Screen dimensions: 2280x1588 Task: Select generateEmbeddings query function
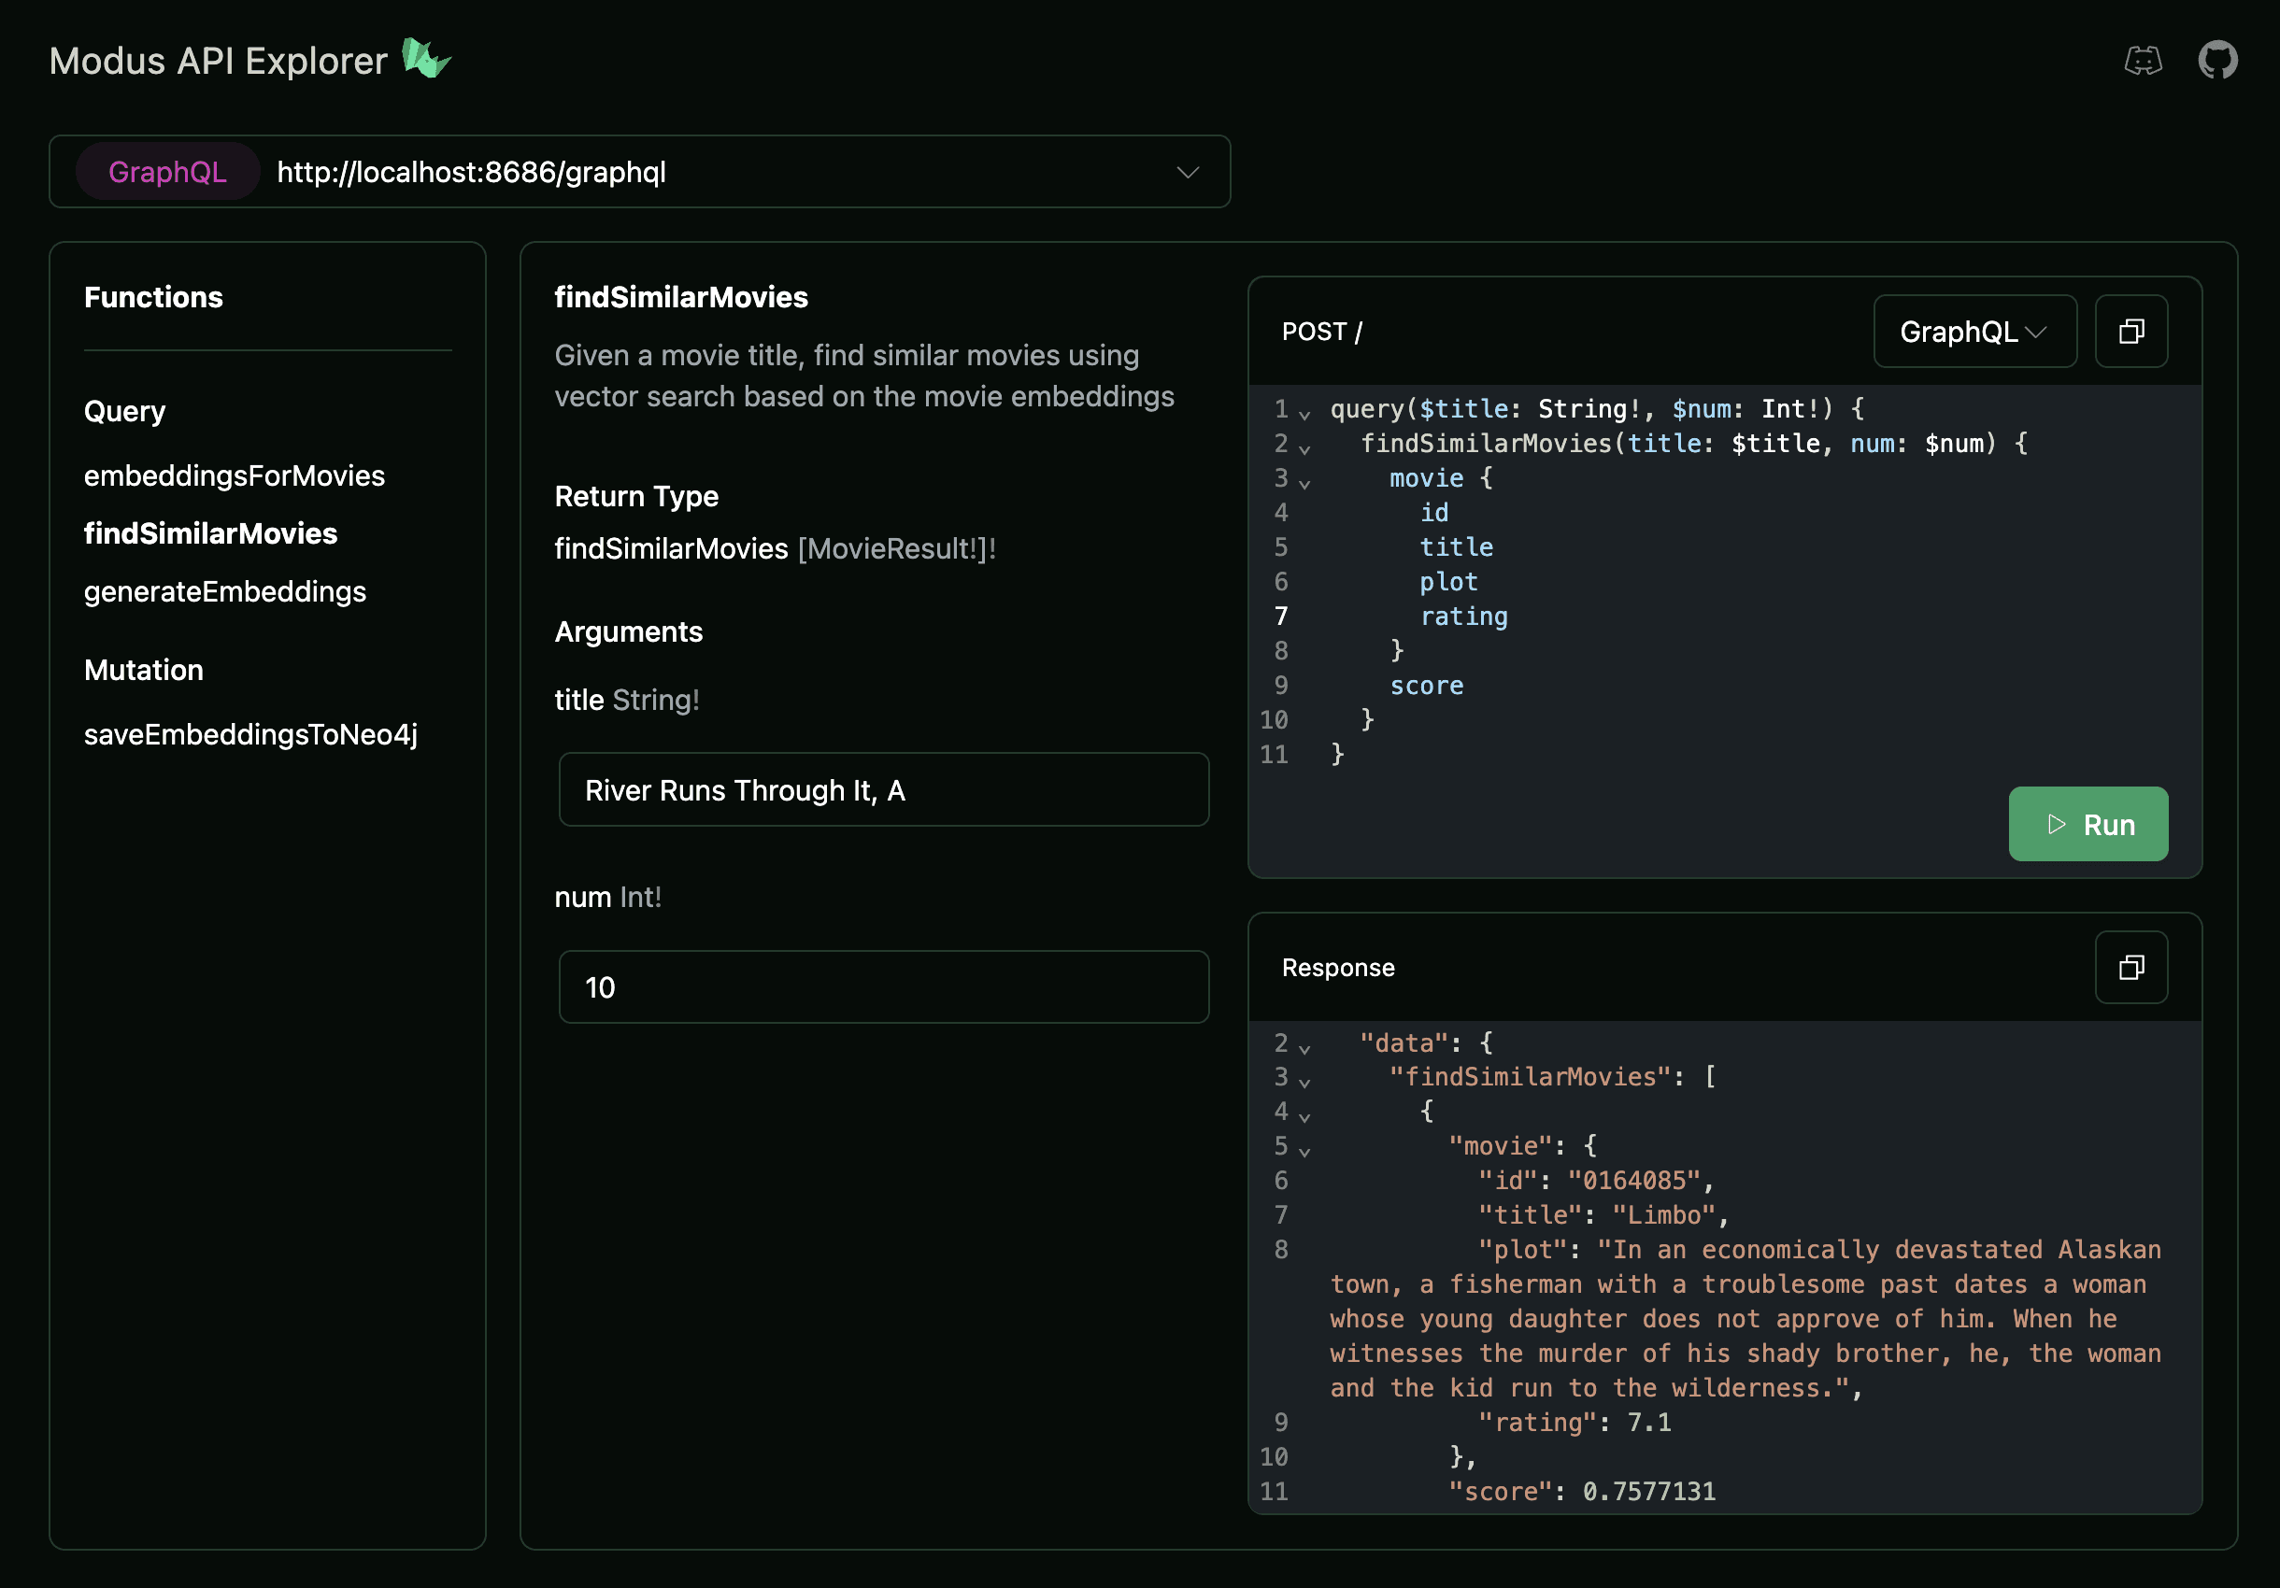pos(223,588)
